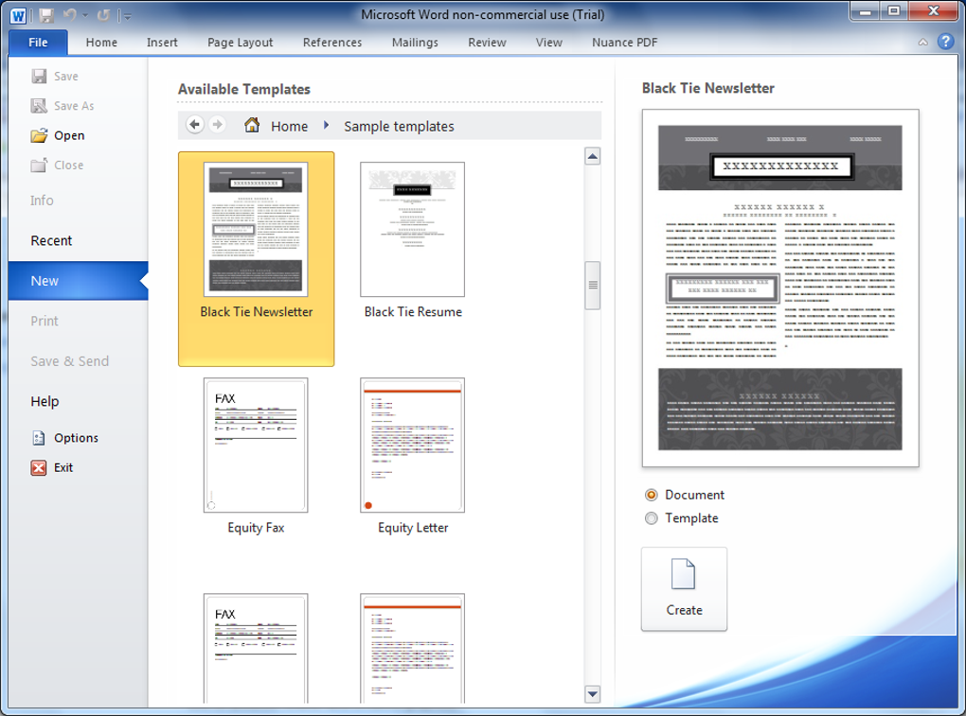
Task: Click the vertical scrollbar thumb in templates
Action: click(x=593, y=286)
